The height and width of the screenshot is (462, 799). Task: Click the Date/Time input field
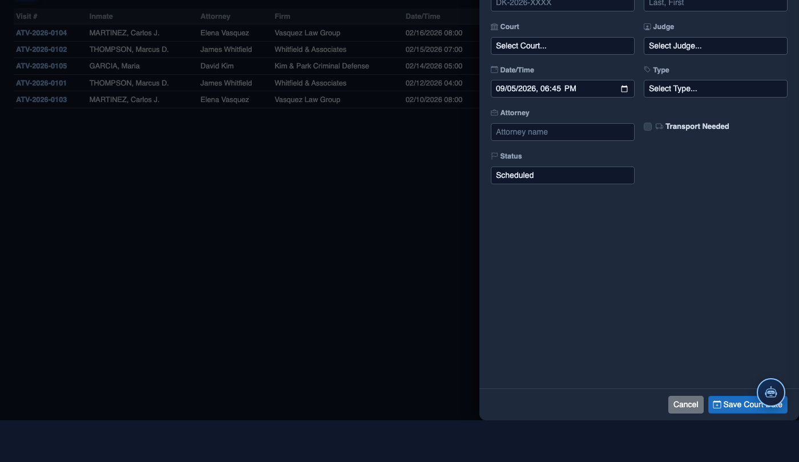click(x=563, y=88)
